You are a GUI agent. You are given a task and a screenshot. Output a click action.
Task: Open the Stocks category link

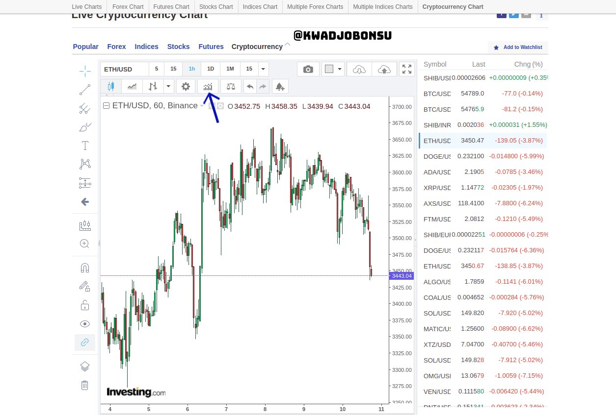178,47
